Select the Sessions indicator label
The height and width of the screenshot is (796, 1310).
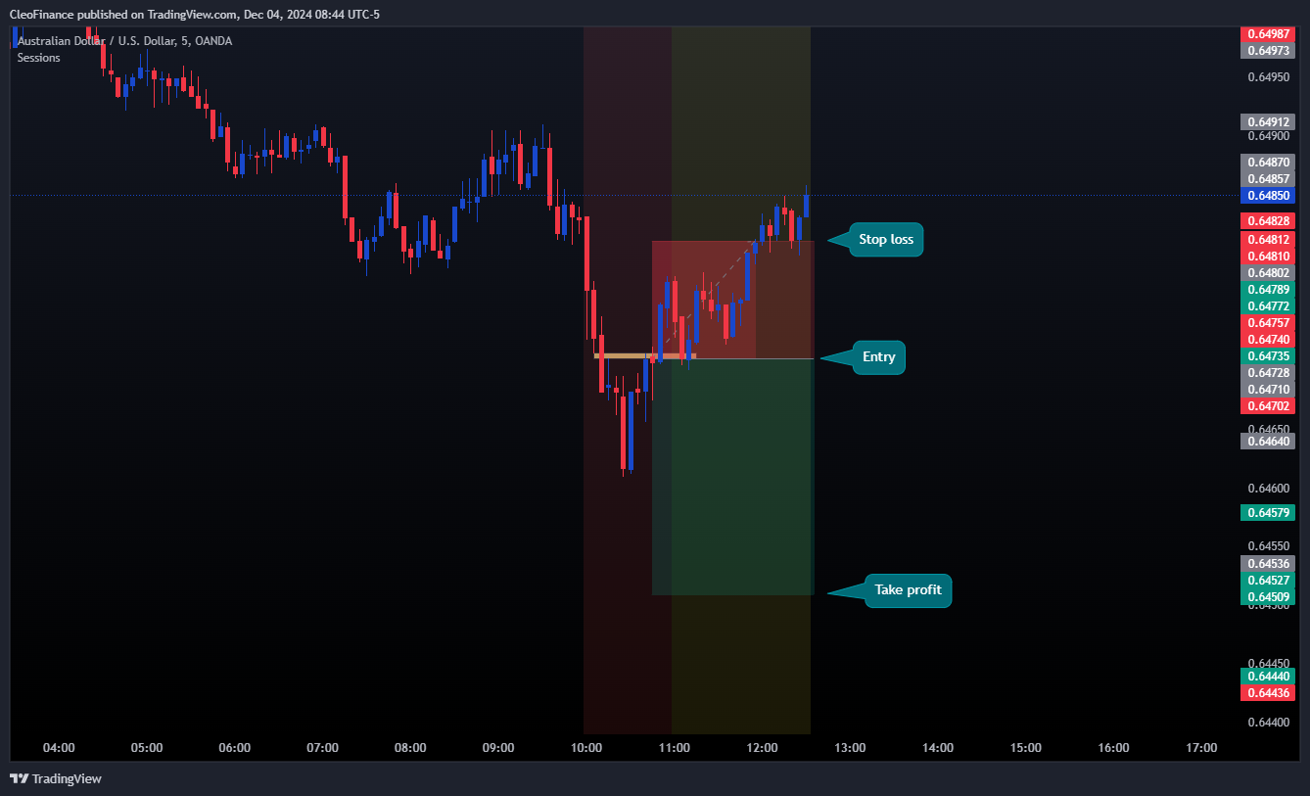tap(38, 58)
